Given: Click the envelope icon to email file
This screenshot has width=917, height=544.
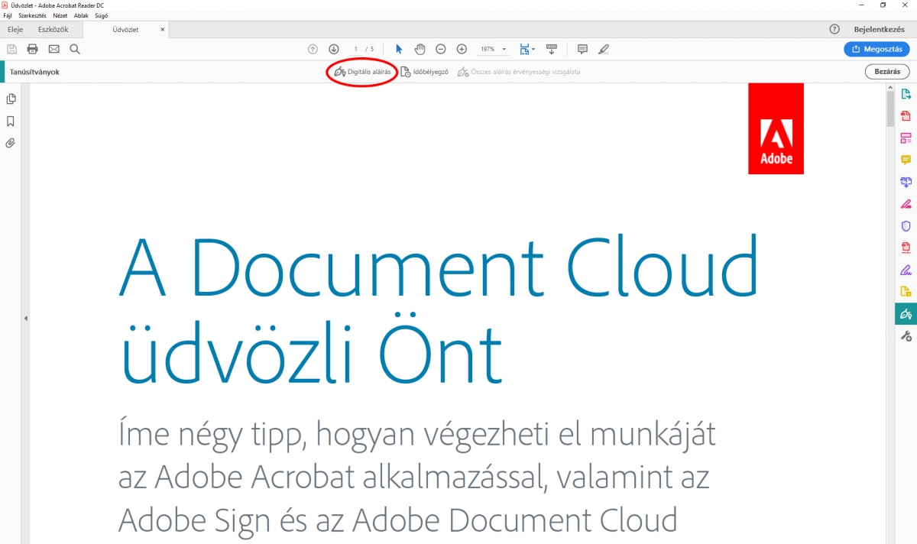Looking at the screenshot, I should coord(53,49).
